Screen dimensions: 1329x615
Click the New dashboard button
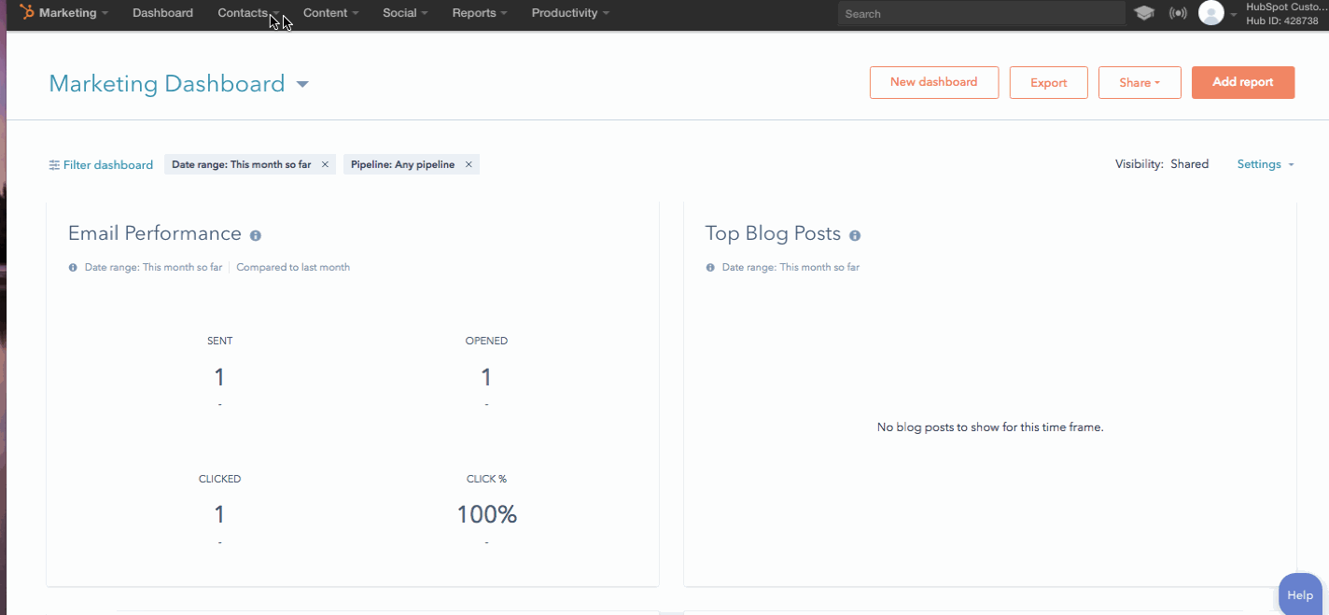(933, 82)
